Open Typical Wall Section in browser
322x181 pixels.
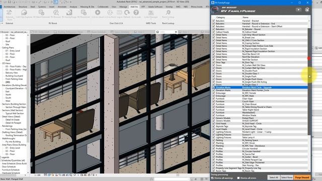[x=15, y=113]
